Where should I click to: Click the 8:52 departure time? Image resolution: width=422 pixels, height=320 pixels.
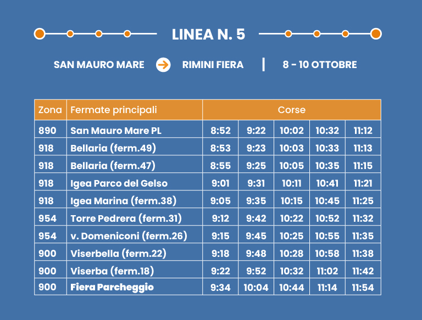(x=220, y=131)
